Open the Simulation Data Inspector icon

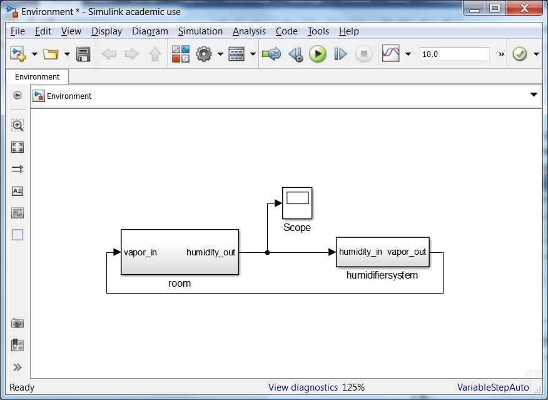pos(391,54)
